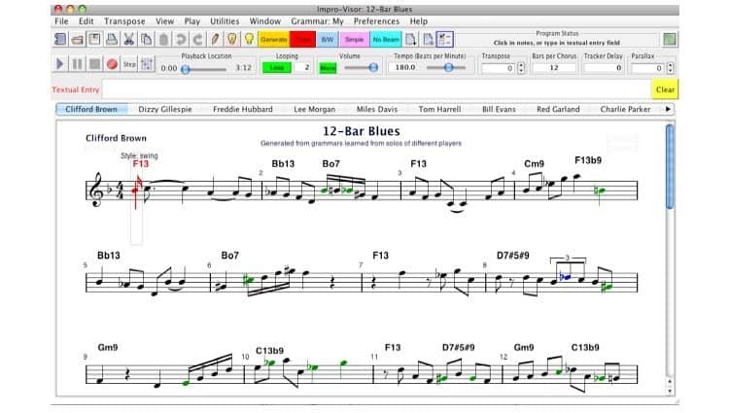Click the Step entry button
The width and height of the screenshot is (729, 413).
tap(129, 65)
